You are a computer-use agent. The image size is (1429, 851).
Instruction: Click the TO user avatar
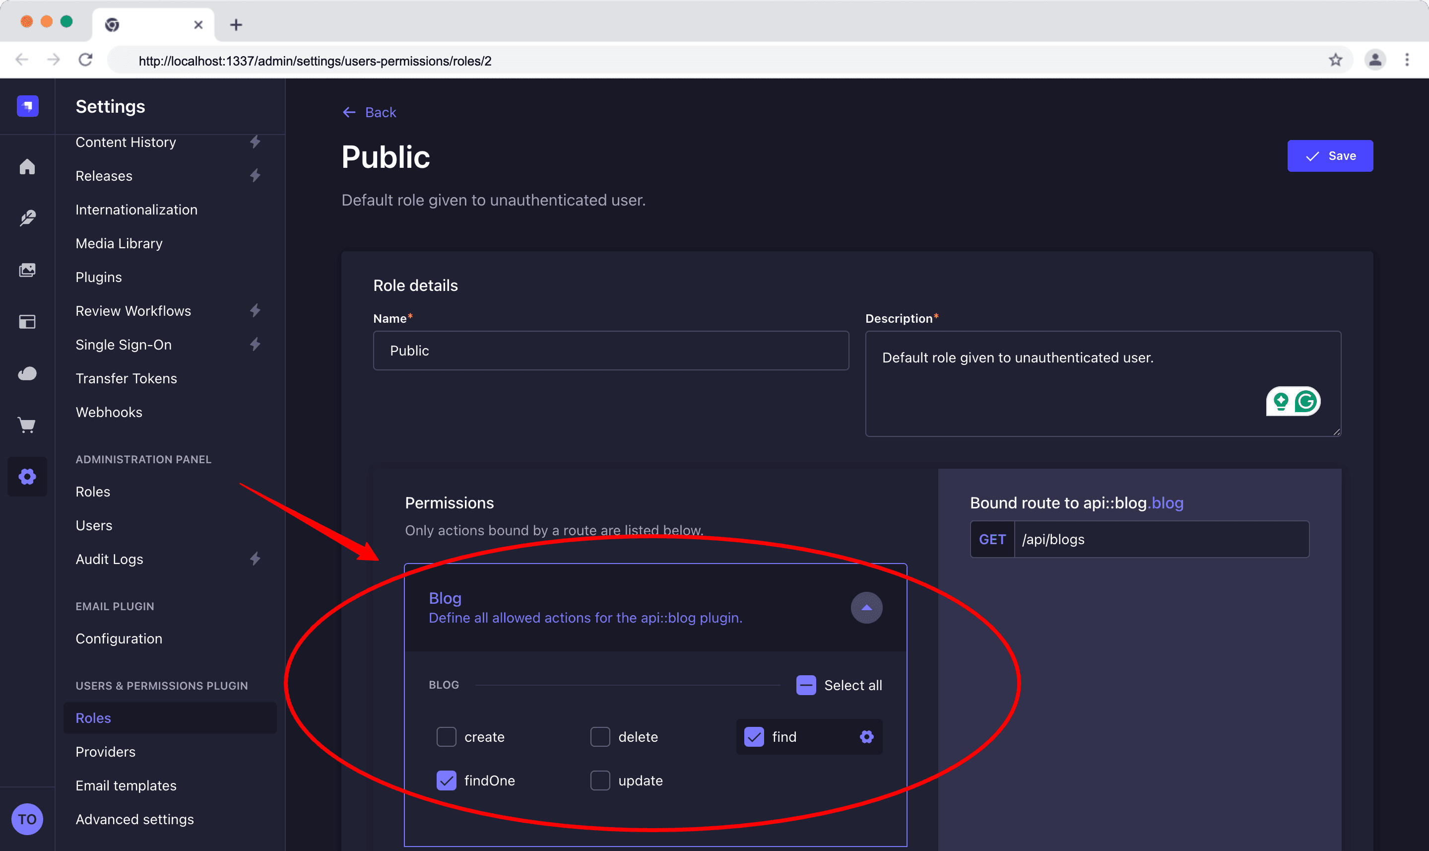coord(27,819)
